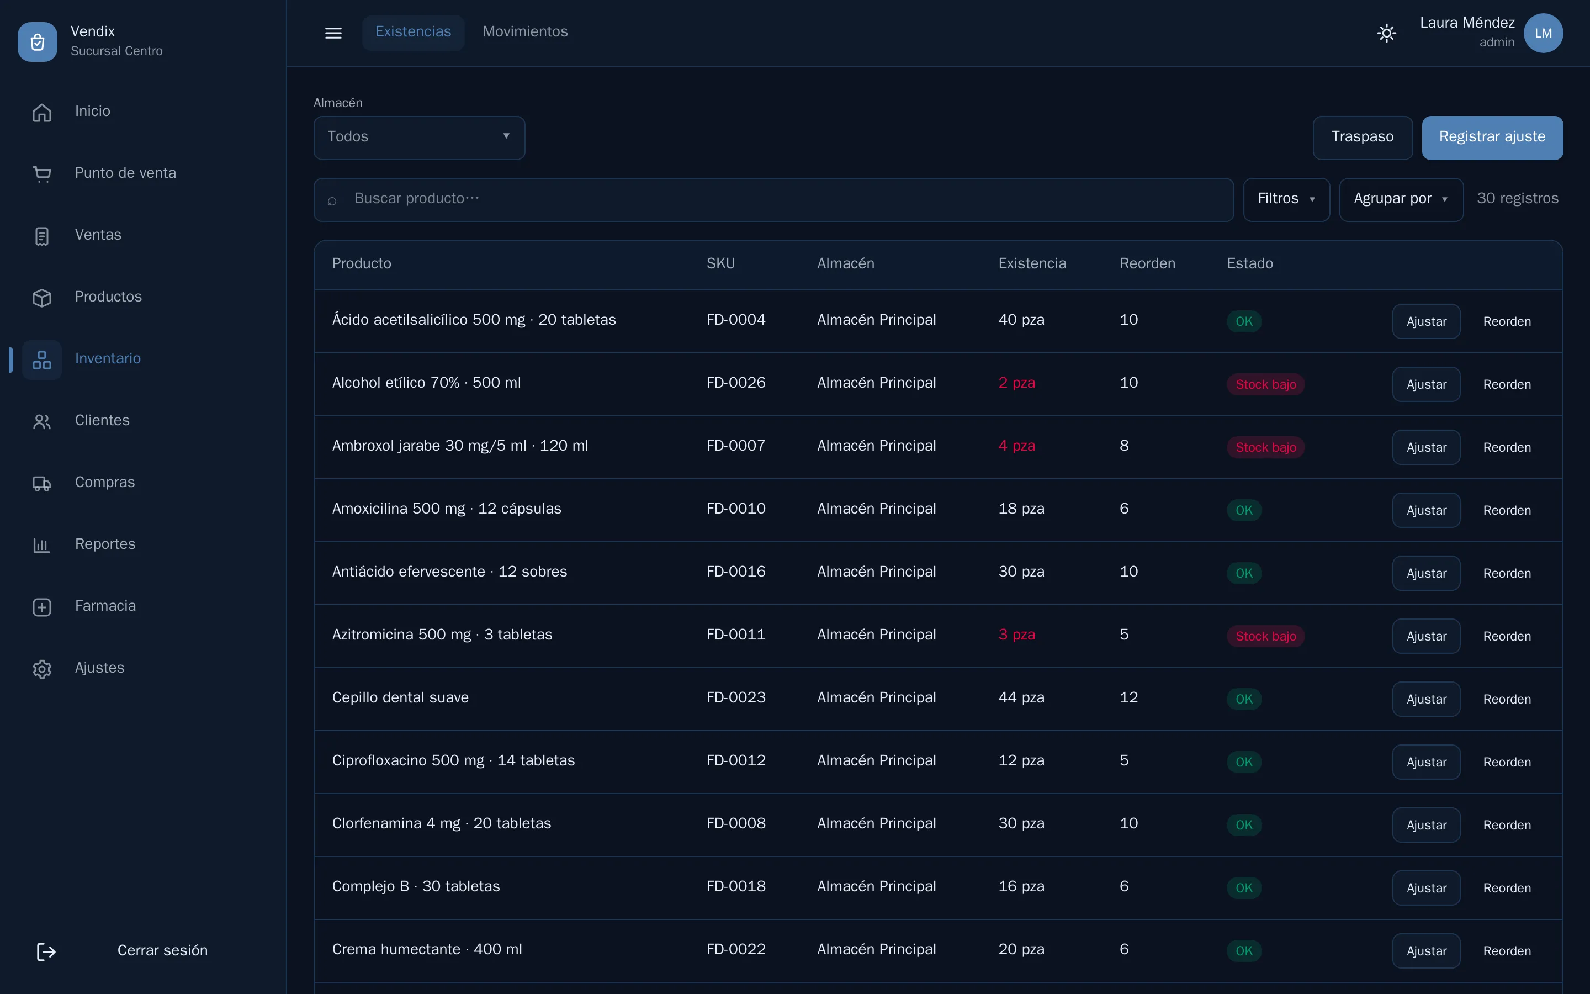This screenshot has width=1590, height=994.
Task: Open the Reportes menu label
Action: pos(105,544)
